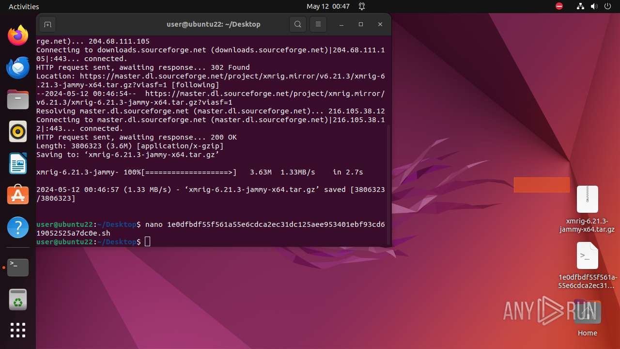Click 'Length: 3806323 (3.6M)' line
This screenshot has height=349, width=620.
tap(130, 146)
